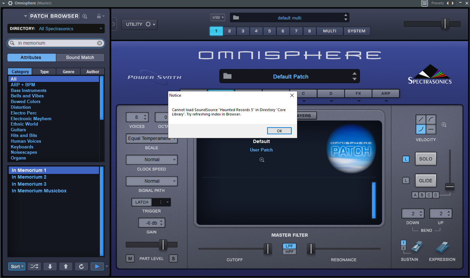470x278 pixels.
Task: Switch to the Sound Match tab
Action: 80,57
